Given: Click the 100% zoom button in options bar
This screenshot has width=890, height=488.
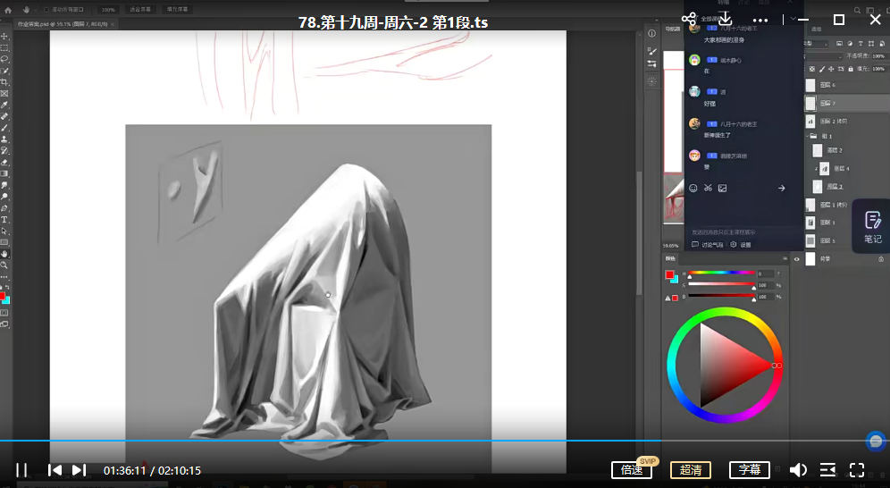Looking at the screenshot, I should [108, 10].
